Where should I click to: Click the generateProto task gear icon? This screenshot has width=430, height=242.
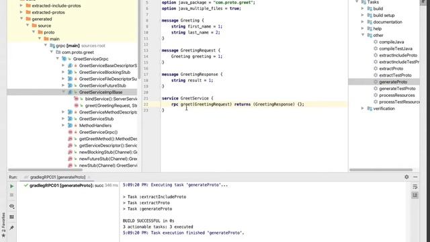(376, 82)
